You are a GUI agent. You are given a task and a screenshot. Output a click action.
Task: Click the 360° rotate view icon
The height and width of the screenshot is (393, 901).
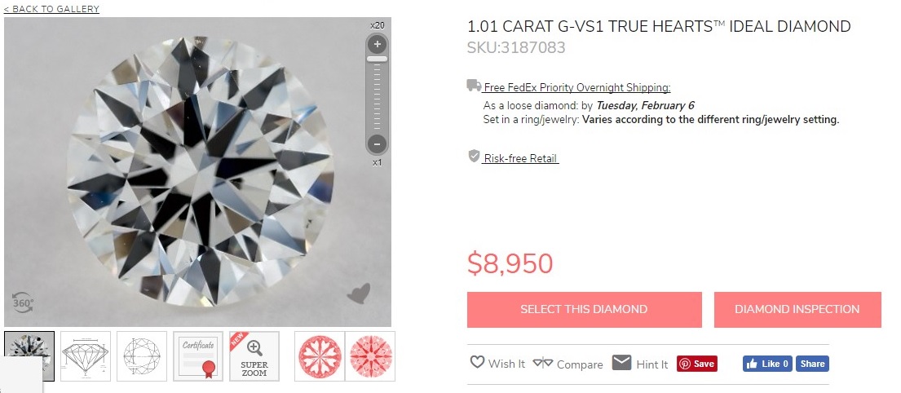click(x=23, y=303)
